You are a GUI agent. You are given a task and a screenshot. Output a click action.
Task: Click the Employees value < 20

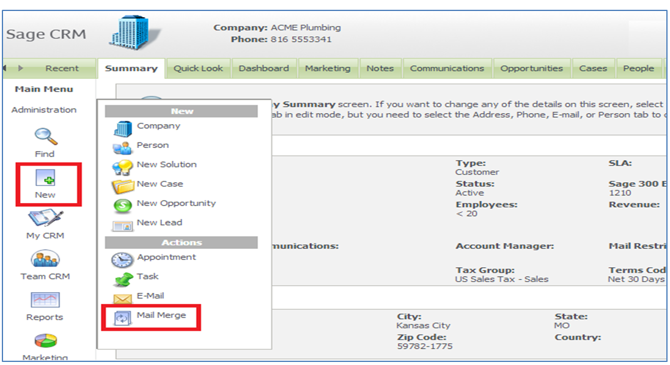[466, 214]
